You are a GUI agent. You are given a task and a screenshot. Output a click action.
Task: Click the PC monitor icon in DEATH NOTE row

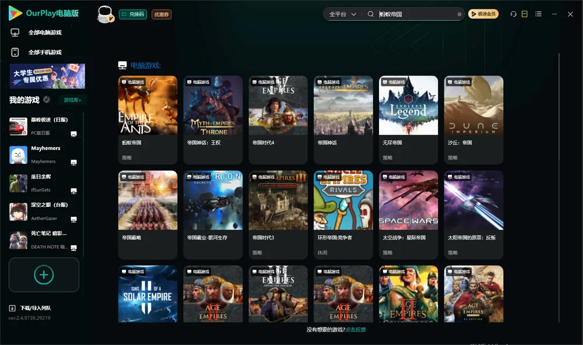[73, 248]
